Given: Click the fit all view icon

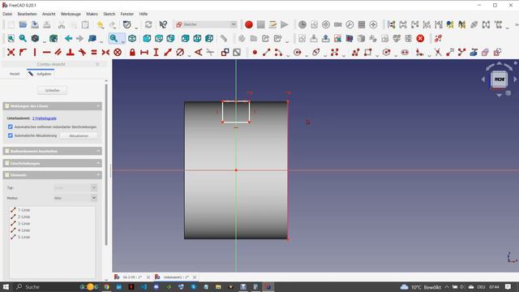Looking at the screenshot, I should click(x=11, y=38).
